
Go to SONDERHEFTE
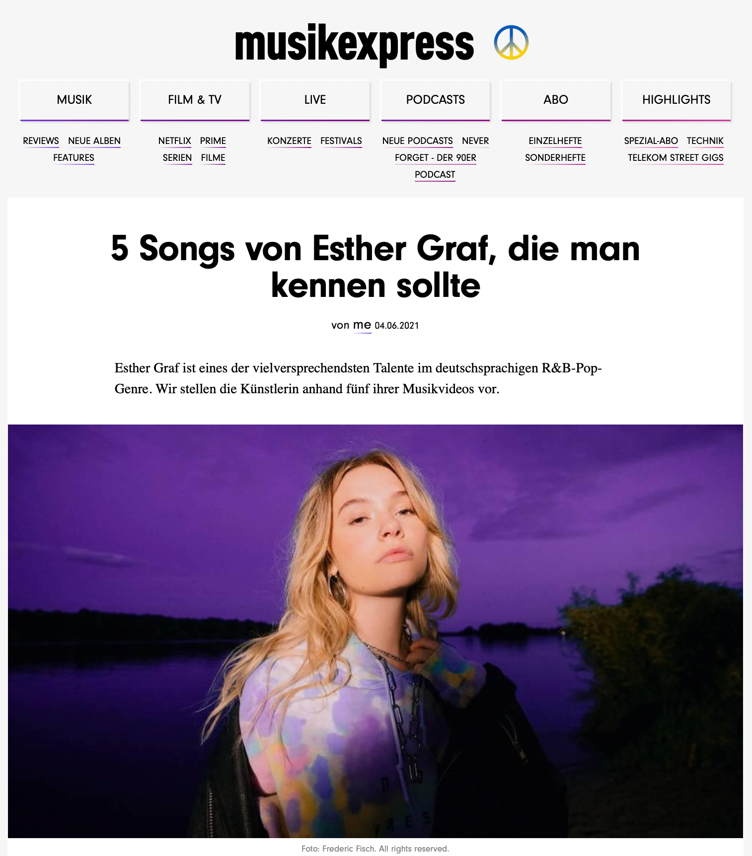(x=555, y=158)
